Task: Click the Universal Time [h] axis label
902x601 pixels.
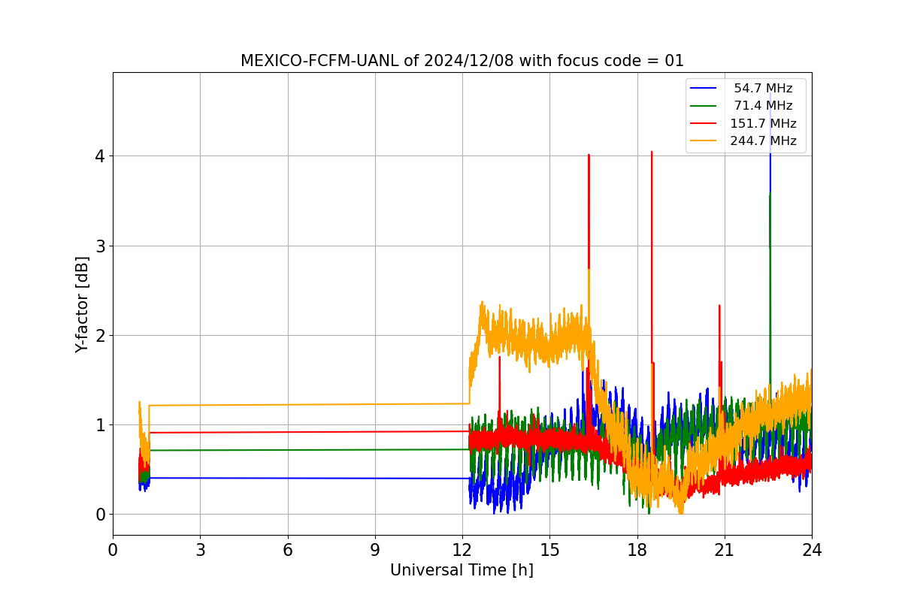Action: pyautogui.click(x=462, y=570)
